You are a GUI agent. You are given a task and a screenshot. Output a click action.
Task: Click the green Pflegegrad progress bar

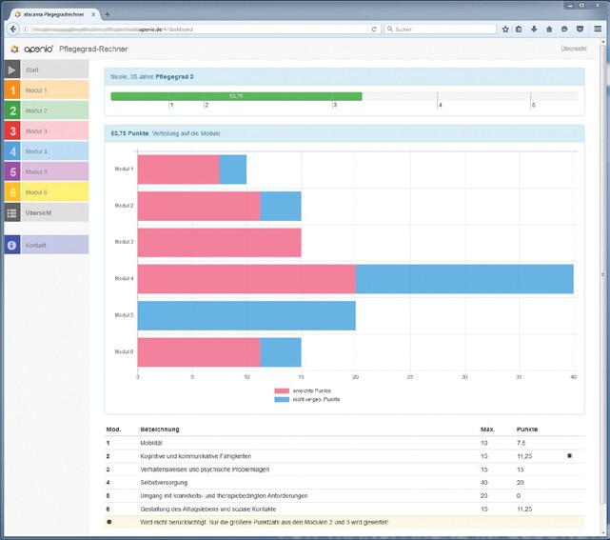point(236,96)
